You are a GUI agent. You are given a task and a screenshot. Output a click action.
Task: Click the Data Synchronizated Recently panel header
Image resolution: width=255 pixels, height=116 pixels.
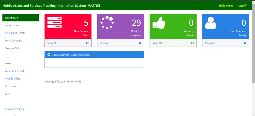pos(94,55)
